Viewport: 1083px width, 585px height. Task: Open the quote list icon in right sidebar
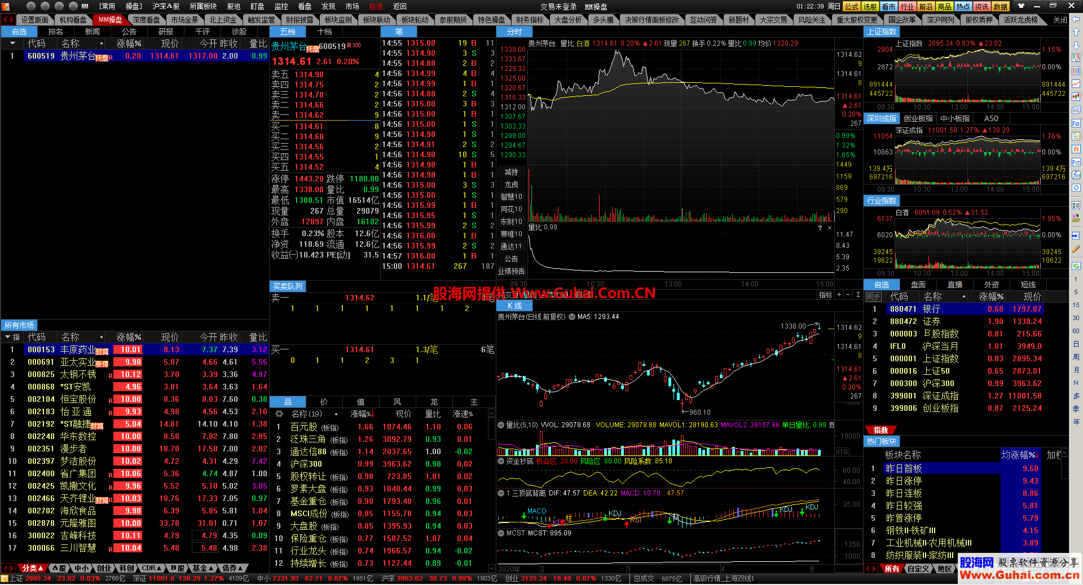pos(1076,58)
